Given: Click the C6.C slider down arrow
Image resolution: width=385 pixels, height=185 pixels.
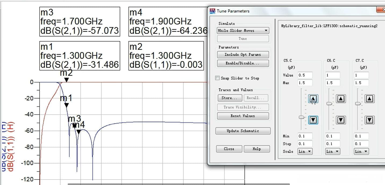Looking at the screenshot, I should [341, 120].
